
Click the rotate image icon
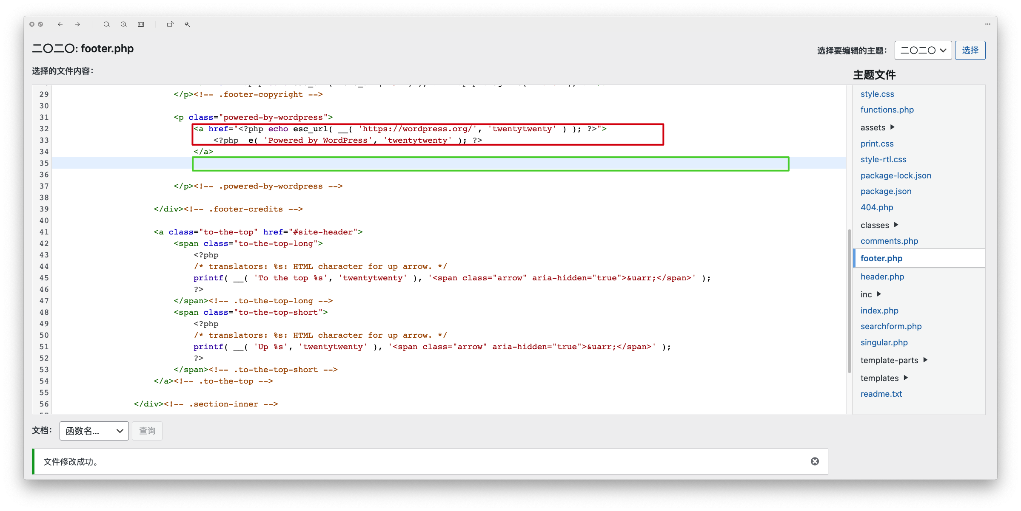170,24
